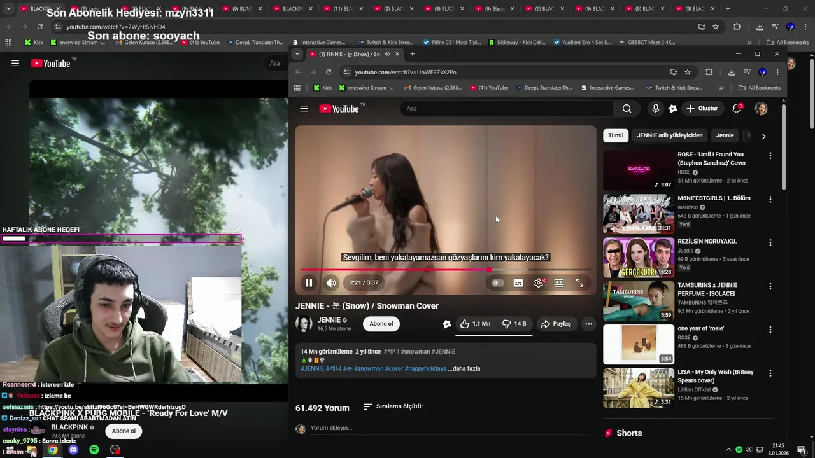Image resolution: width=815 pixels, height=458 pixels.
Task: Open the account avatar menu
Action: [x=761, y=109]
